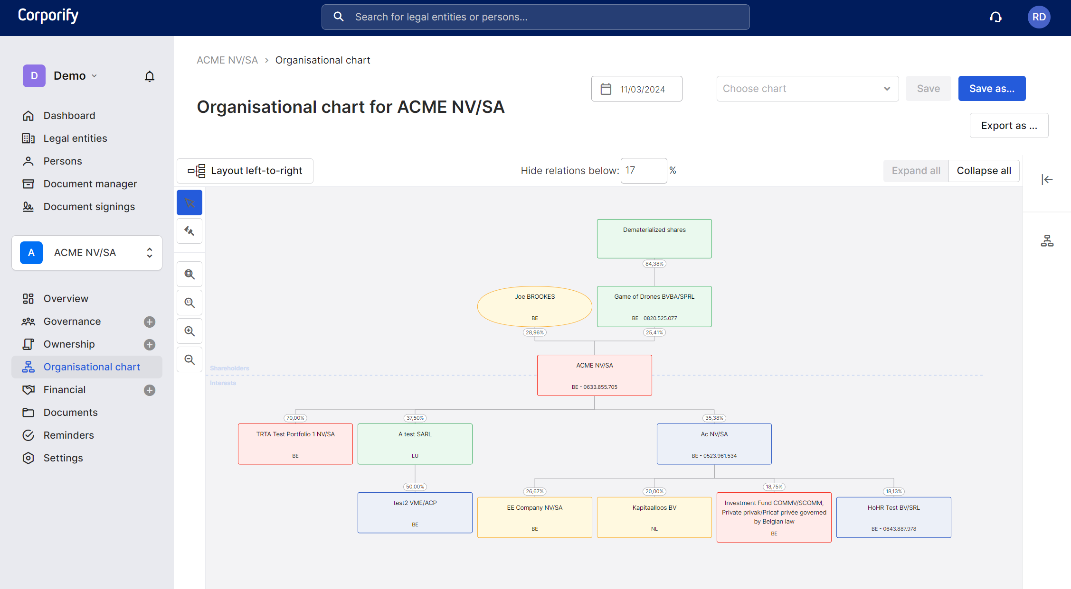Select the pointer selection tool
The width and height of the screenshot is (1071, 589).
pos(190,203)
